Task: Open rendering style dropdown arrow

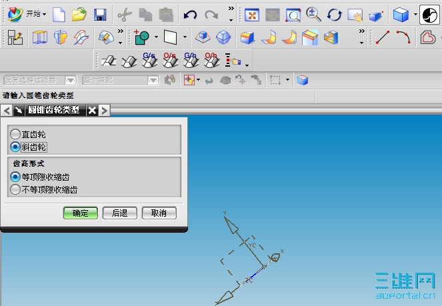Action: tap(415, 13)
